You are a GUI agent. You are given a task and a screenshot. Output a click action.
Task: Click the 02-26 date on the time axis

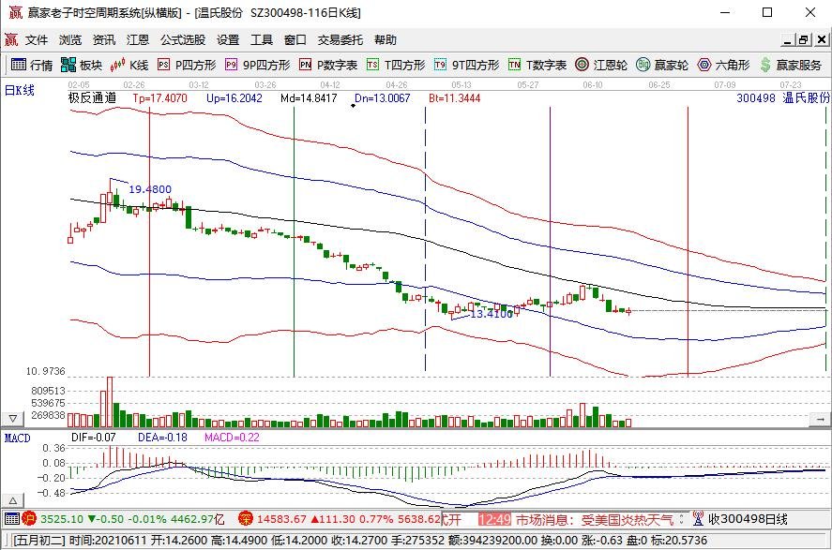[134, 84]
